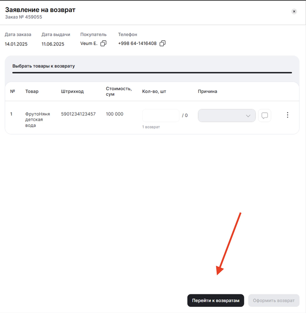Close the return request dialog

(x=294, y=12)
